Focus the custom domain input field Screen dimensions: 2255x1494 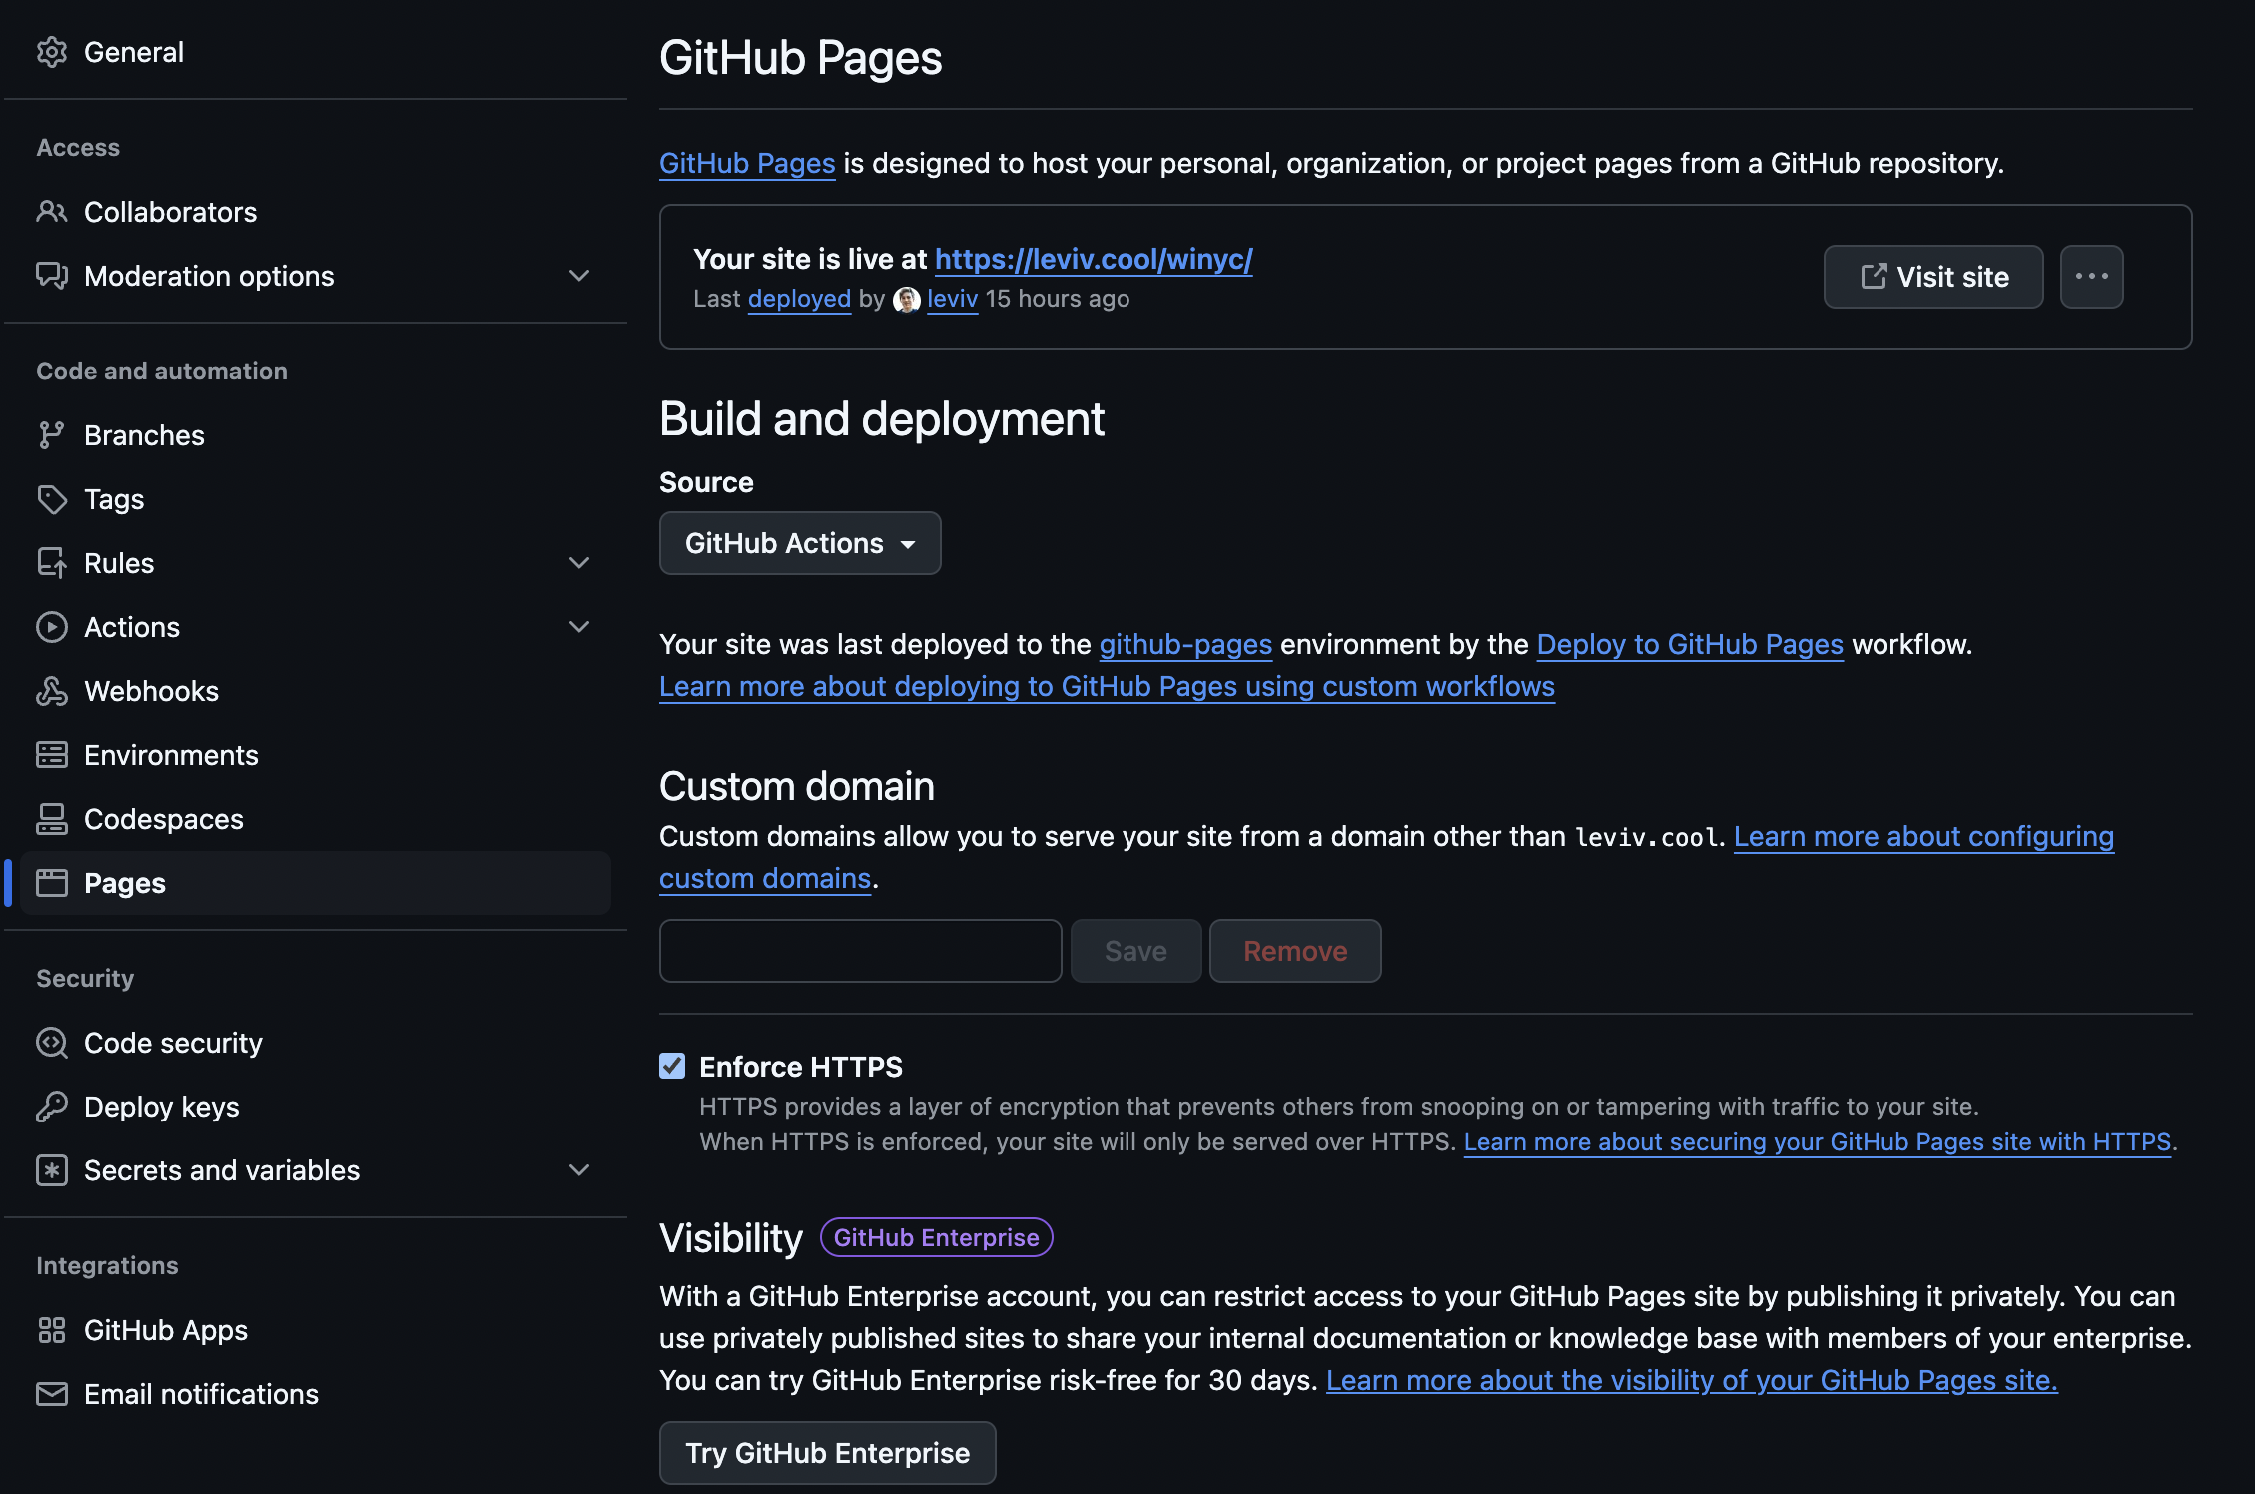(860, 951)
